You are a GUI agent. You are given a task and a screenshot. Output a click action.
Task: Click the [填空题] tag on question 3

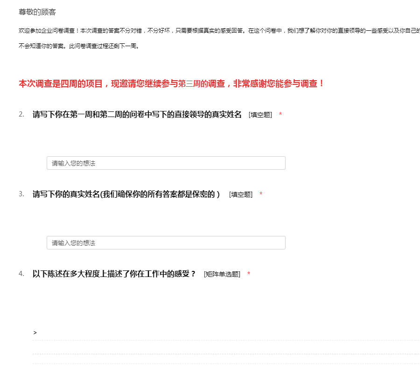241,195
